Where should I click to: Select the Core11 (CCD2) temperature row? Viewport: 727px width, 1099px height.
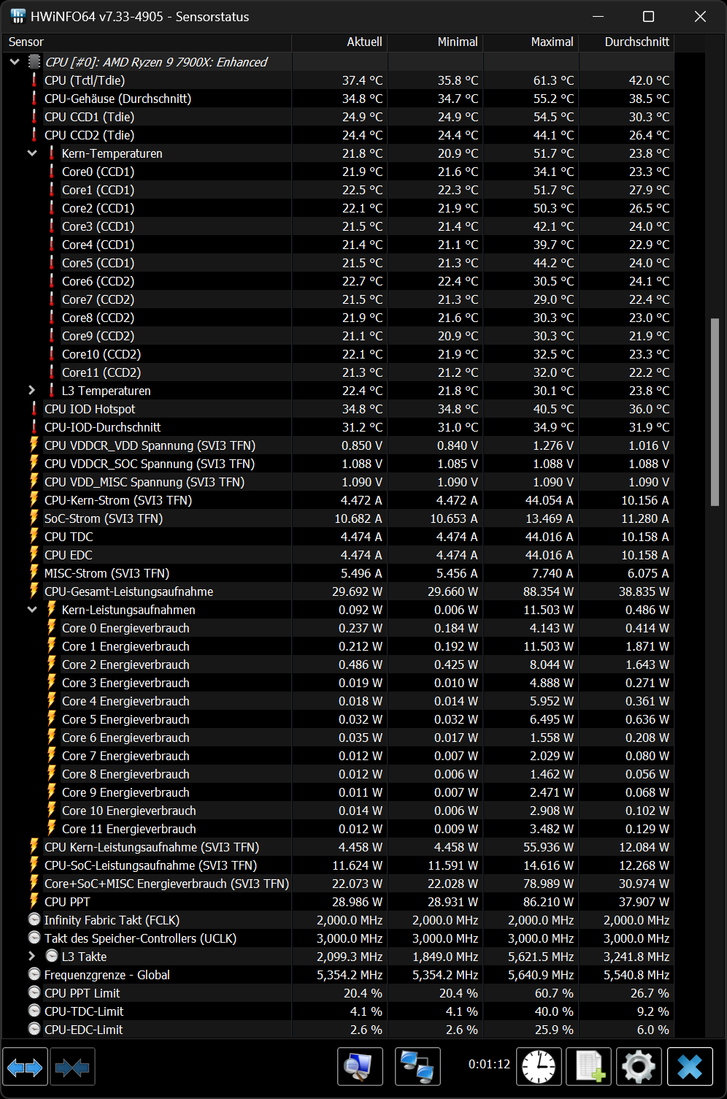[338, 372]
